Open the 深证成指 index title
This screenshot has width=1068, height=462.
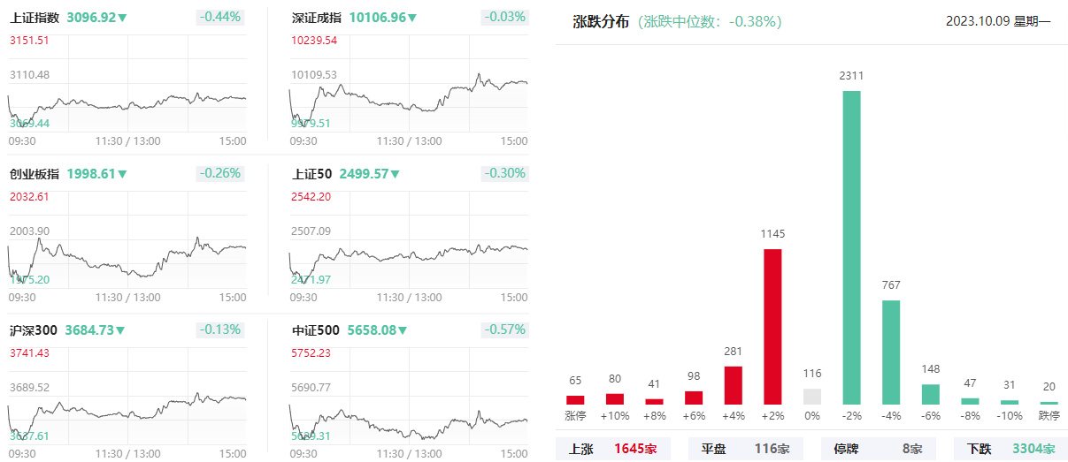pyautogui.click(x=317, y=18)
